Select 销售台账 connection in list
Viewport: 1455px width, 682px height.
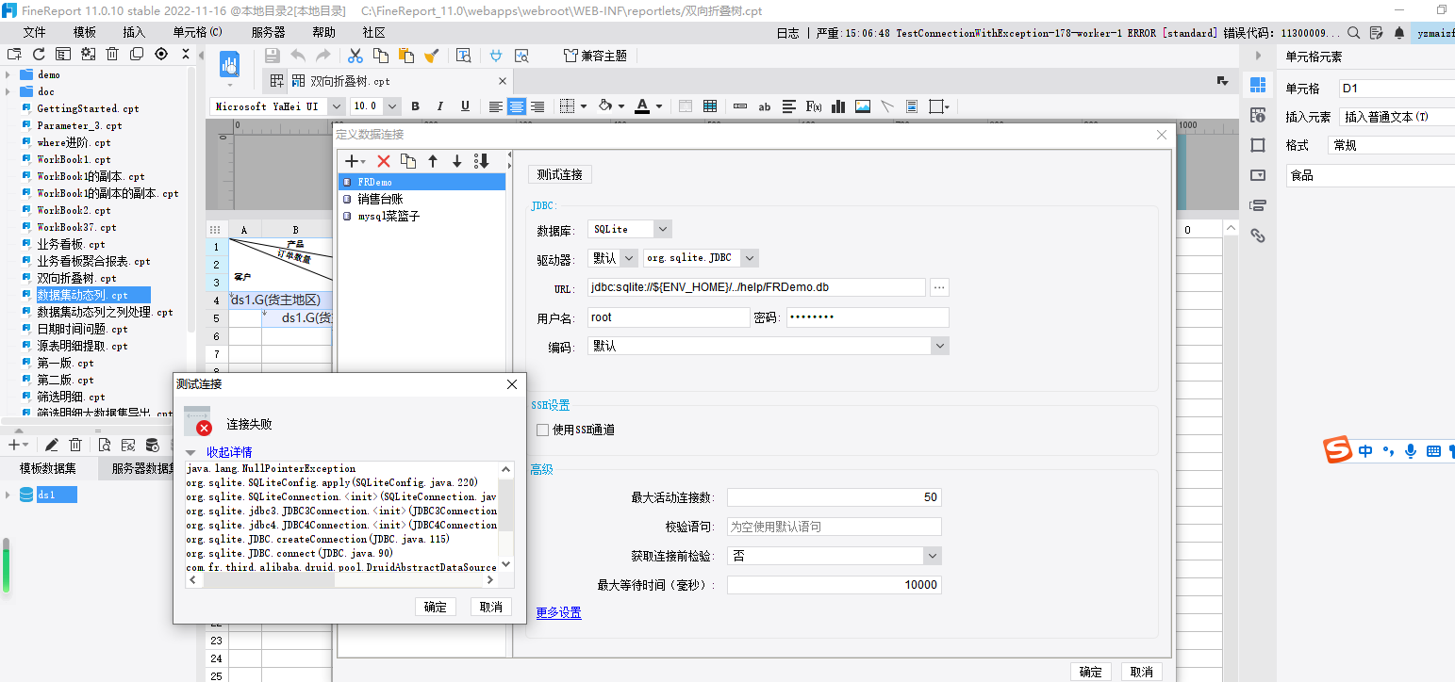380,199
